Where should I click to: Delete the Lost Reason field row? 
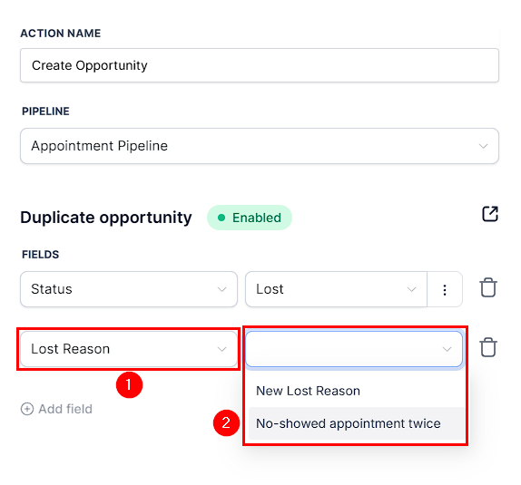488,347
